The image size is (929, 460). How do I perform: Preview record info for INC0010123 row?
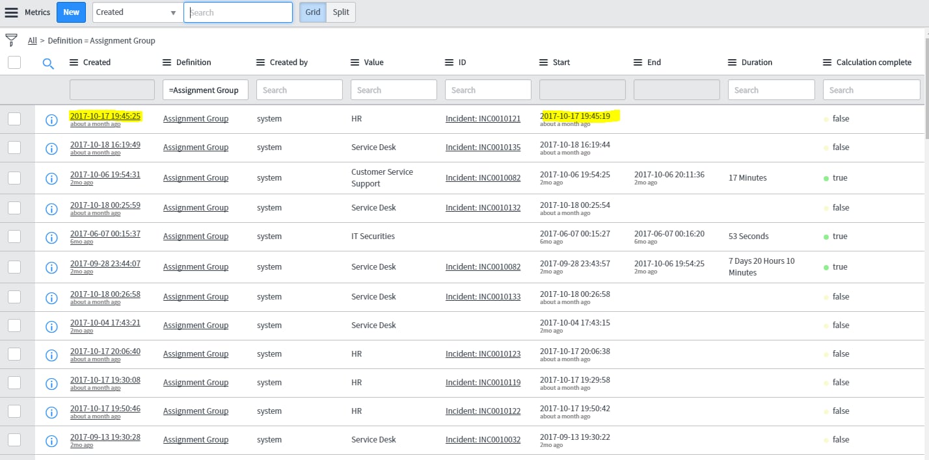(x=51, y=355)
